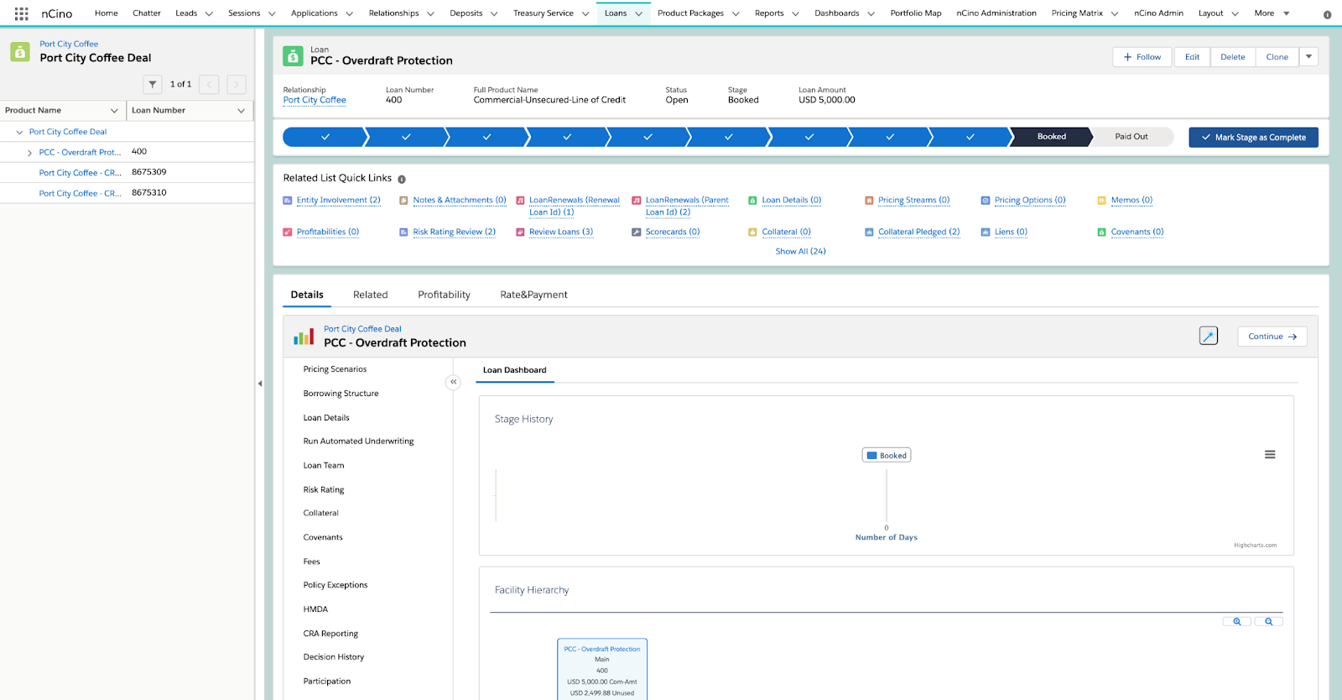The image size is (1342, 700).
Task: Click loan 8675309 row link
Action: pyautogui.click(x=81, y=173)
